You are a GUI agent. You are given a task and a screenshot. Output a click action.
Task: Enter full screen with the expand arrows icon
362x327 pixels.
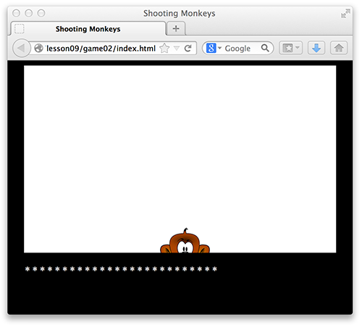pyautogui.click(x=345, y=14)
